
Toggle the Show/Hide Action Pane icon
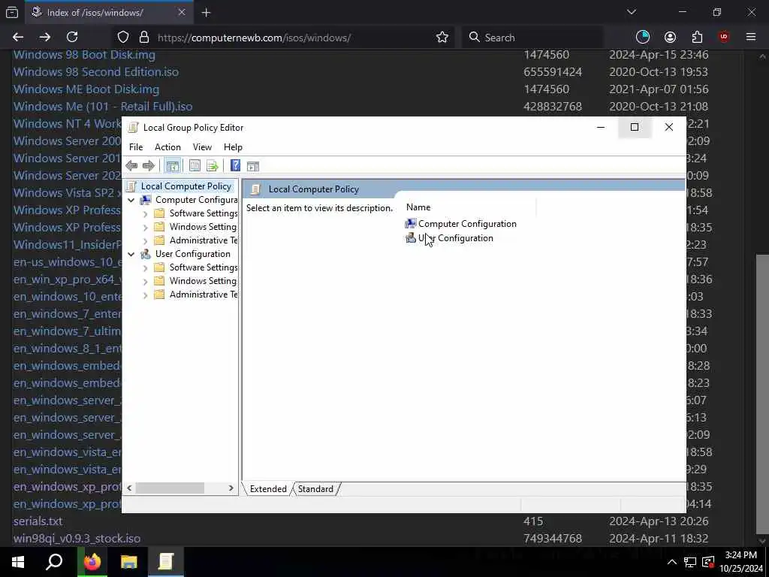pos(253,166)
